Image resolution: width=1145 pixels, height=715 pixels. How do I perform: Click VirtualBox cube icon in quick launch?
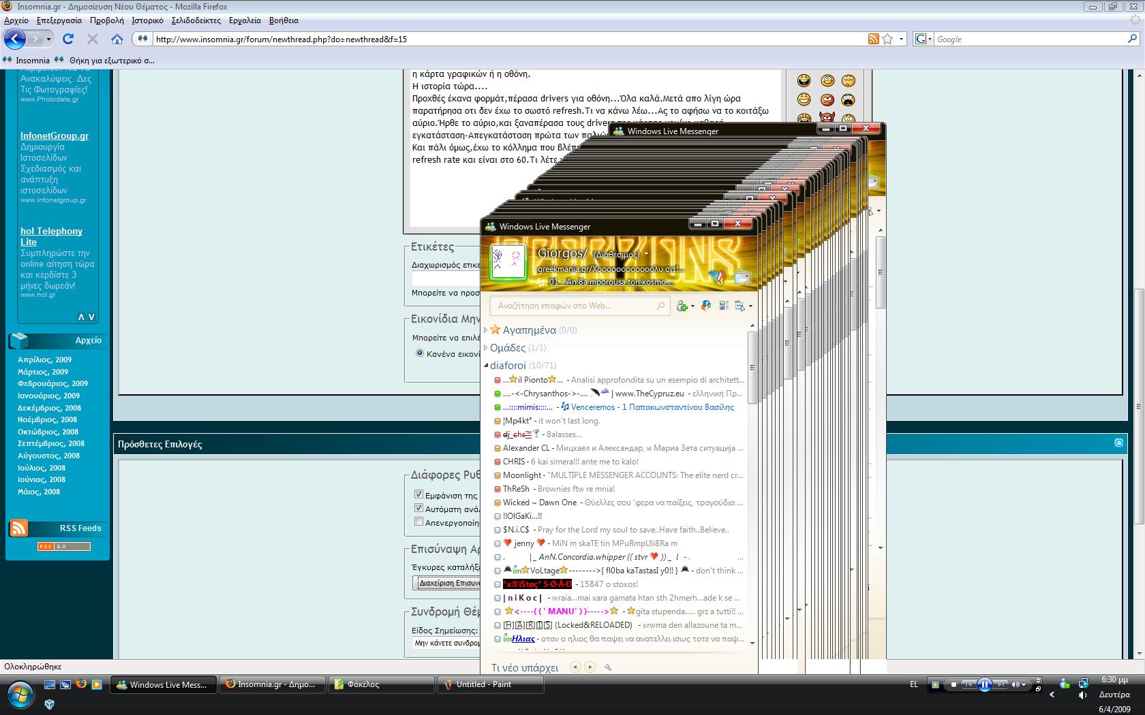[x=49, y=704]
